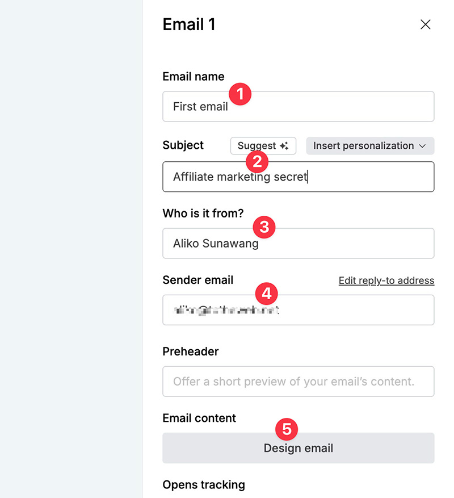The width and height of the screenshot is (454, 498).
Task: Click the Sender email label
Action: click(197, 280)
